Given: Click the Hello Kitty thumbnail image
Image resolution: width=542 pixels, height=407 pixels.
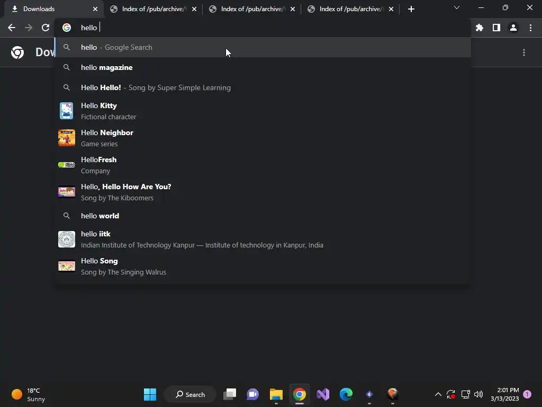Looking at the screenshot, I should pos(66,111).
